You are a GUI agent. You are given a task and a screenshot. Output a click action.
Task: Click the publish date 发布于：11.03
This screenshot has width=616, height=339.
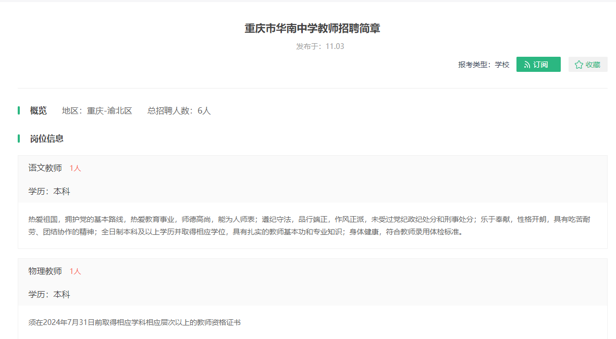tap(320, 46)
